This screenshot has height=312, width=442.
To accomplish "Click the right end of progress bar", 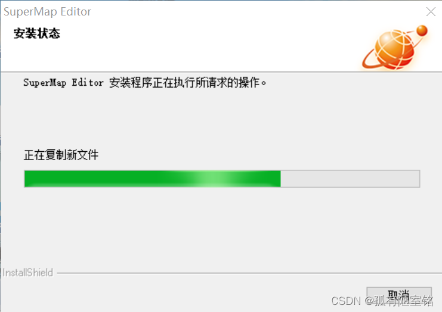I will tap(417, 179).
